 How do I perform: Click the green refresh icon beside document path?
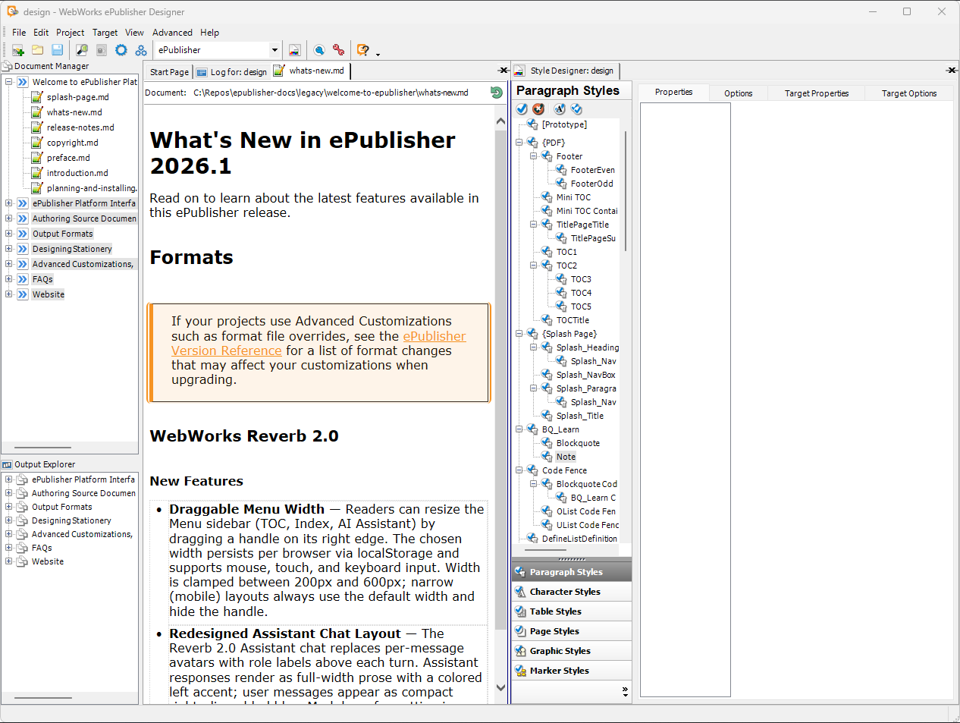pyautogui.click(x=496, y=93)
